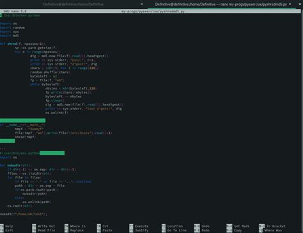The image size is (303, 233).
Task: Click the 'os.unlink(f)' line
Action: pos(57,113)
